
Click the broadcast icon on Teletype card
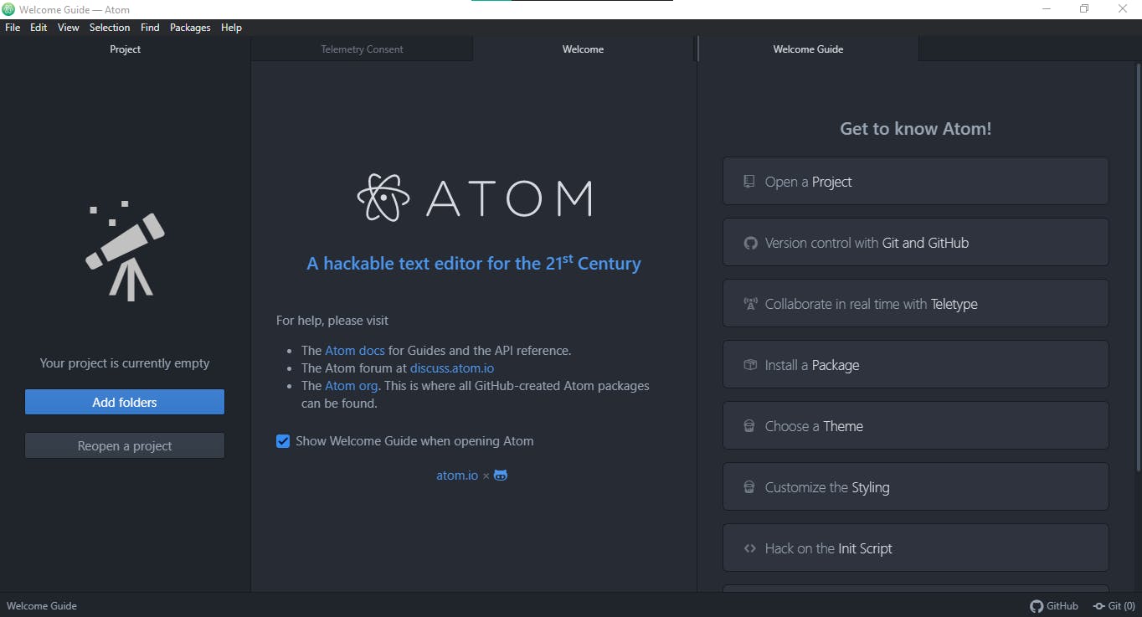[750, 304]
